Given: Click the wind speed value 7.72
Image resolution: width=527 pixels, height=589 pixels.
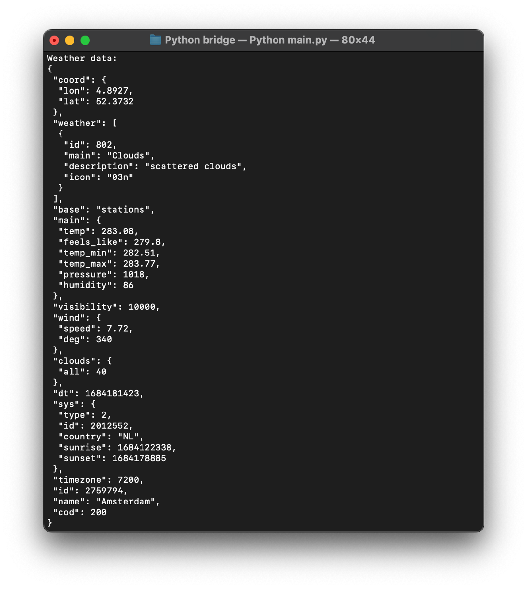Looking at the screenshot, I should [x=117, y=329].
